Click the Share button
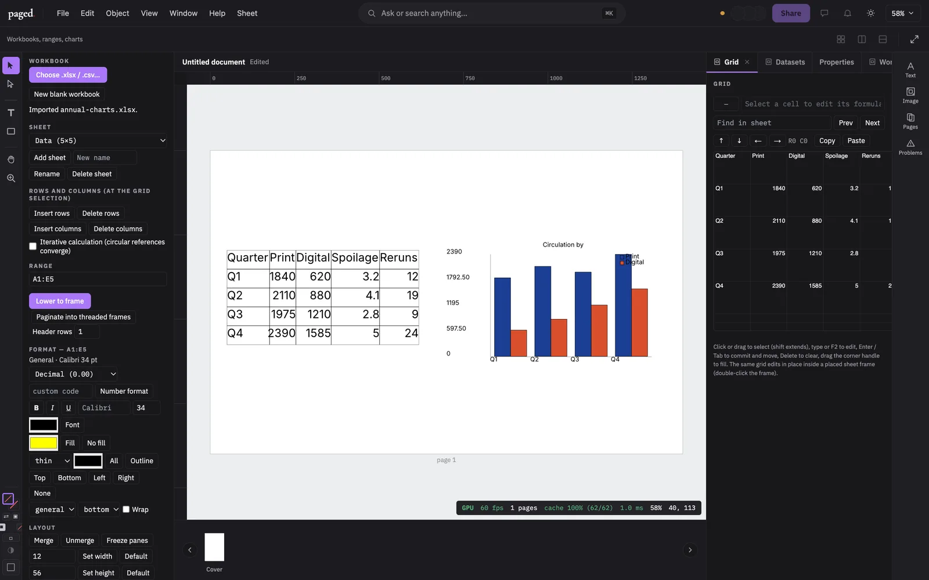This screenshot has width=929, height=580. click(791, 13)
